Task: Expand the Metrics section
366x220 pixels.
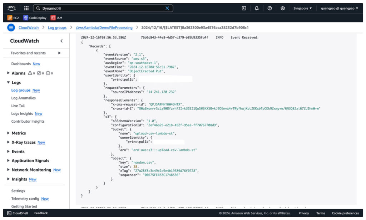Action: click(9, 133)
